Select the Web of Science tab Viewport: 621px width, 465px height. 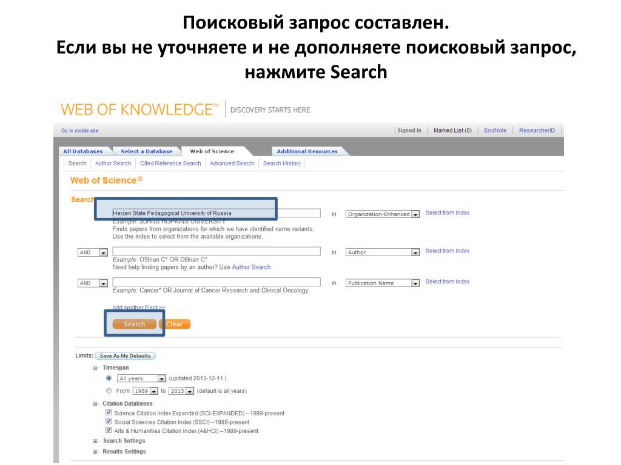212,151
